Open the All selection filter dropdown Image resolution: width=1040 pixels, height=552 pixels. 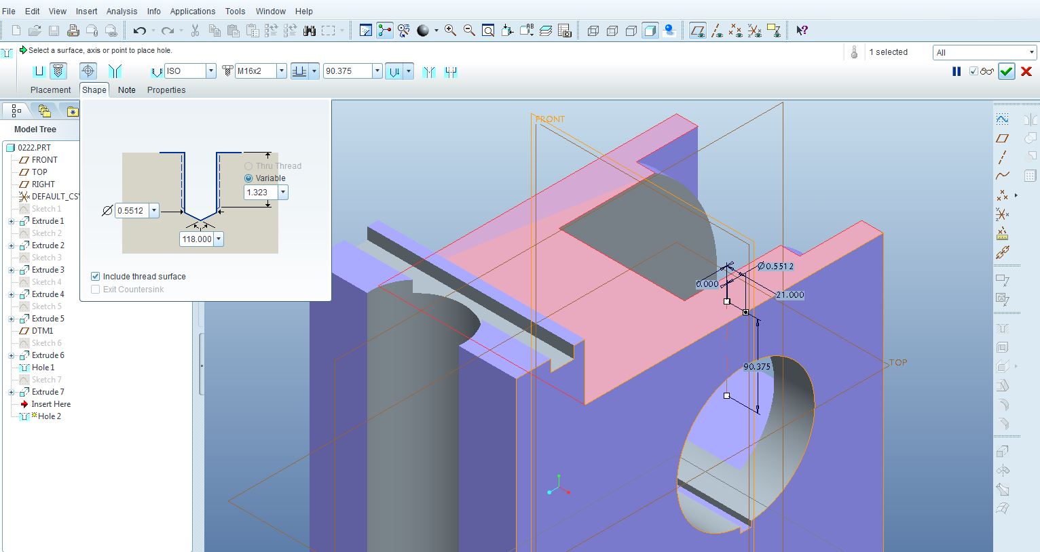pyautogui.click(x=1031, y=52)
